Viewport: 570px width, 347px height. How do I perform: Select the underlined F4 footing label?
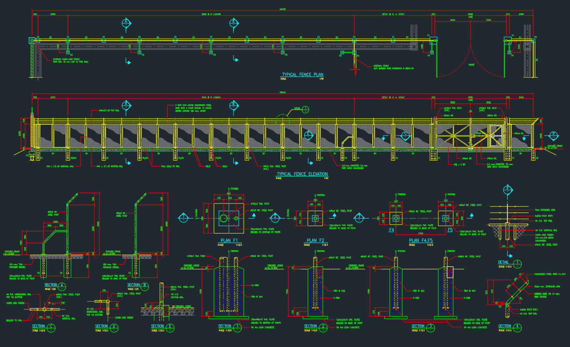pyautogui.click(x=392, y=230)
